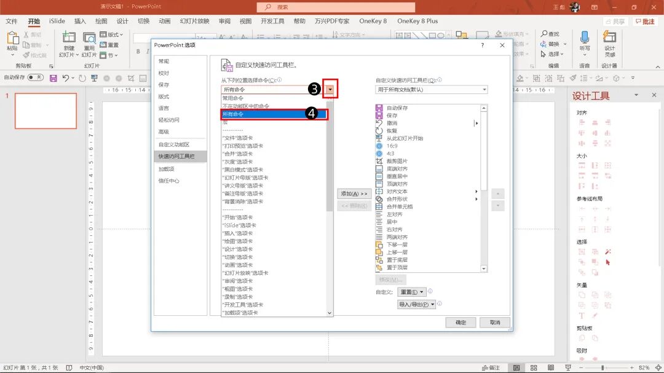Viewport: 664px width, 373px height.
Task: Click the Notes (备注) icon in status bar
Action: coord(491,367)
